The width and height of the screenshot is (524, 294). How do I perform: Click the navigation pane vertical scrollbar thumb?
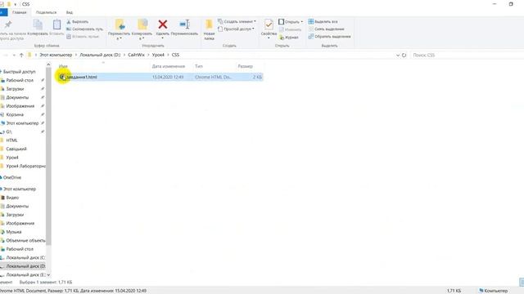(x=48, y=156)
